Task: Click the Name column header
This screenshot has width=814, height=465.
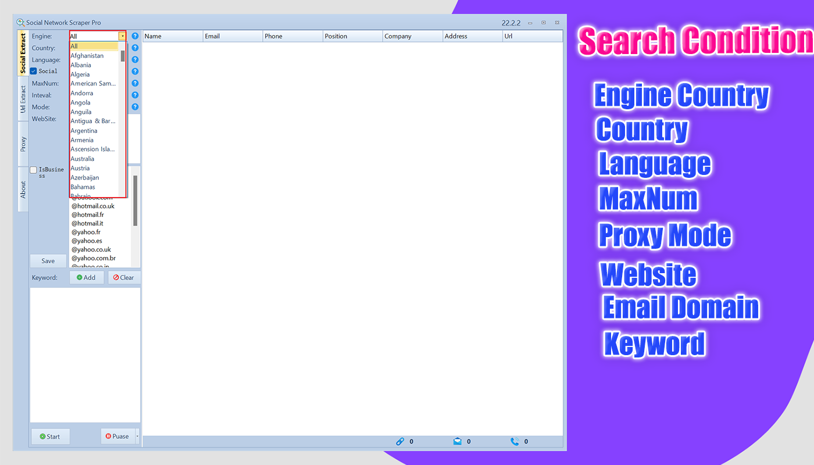Action: click(x=173, y=36)
